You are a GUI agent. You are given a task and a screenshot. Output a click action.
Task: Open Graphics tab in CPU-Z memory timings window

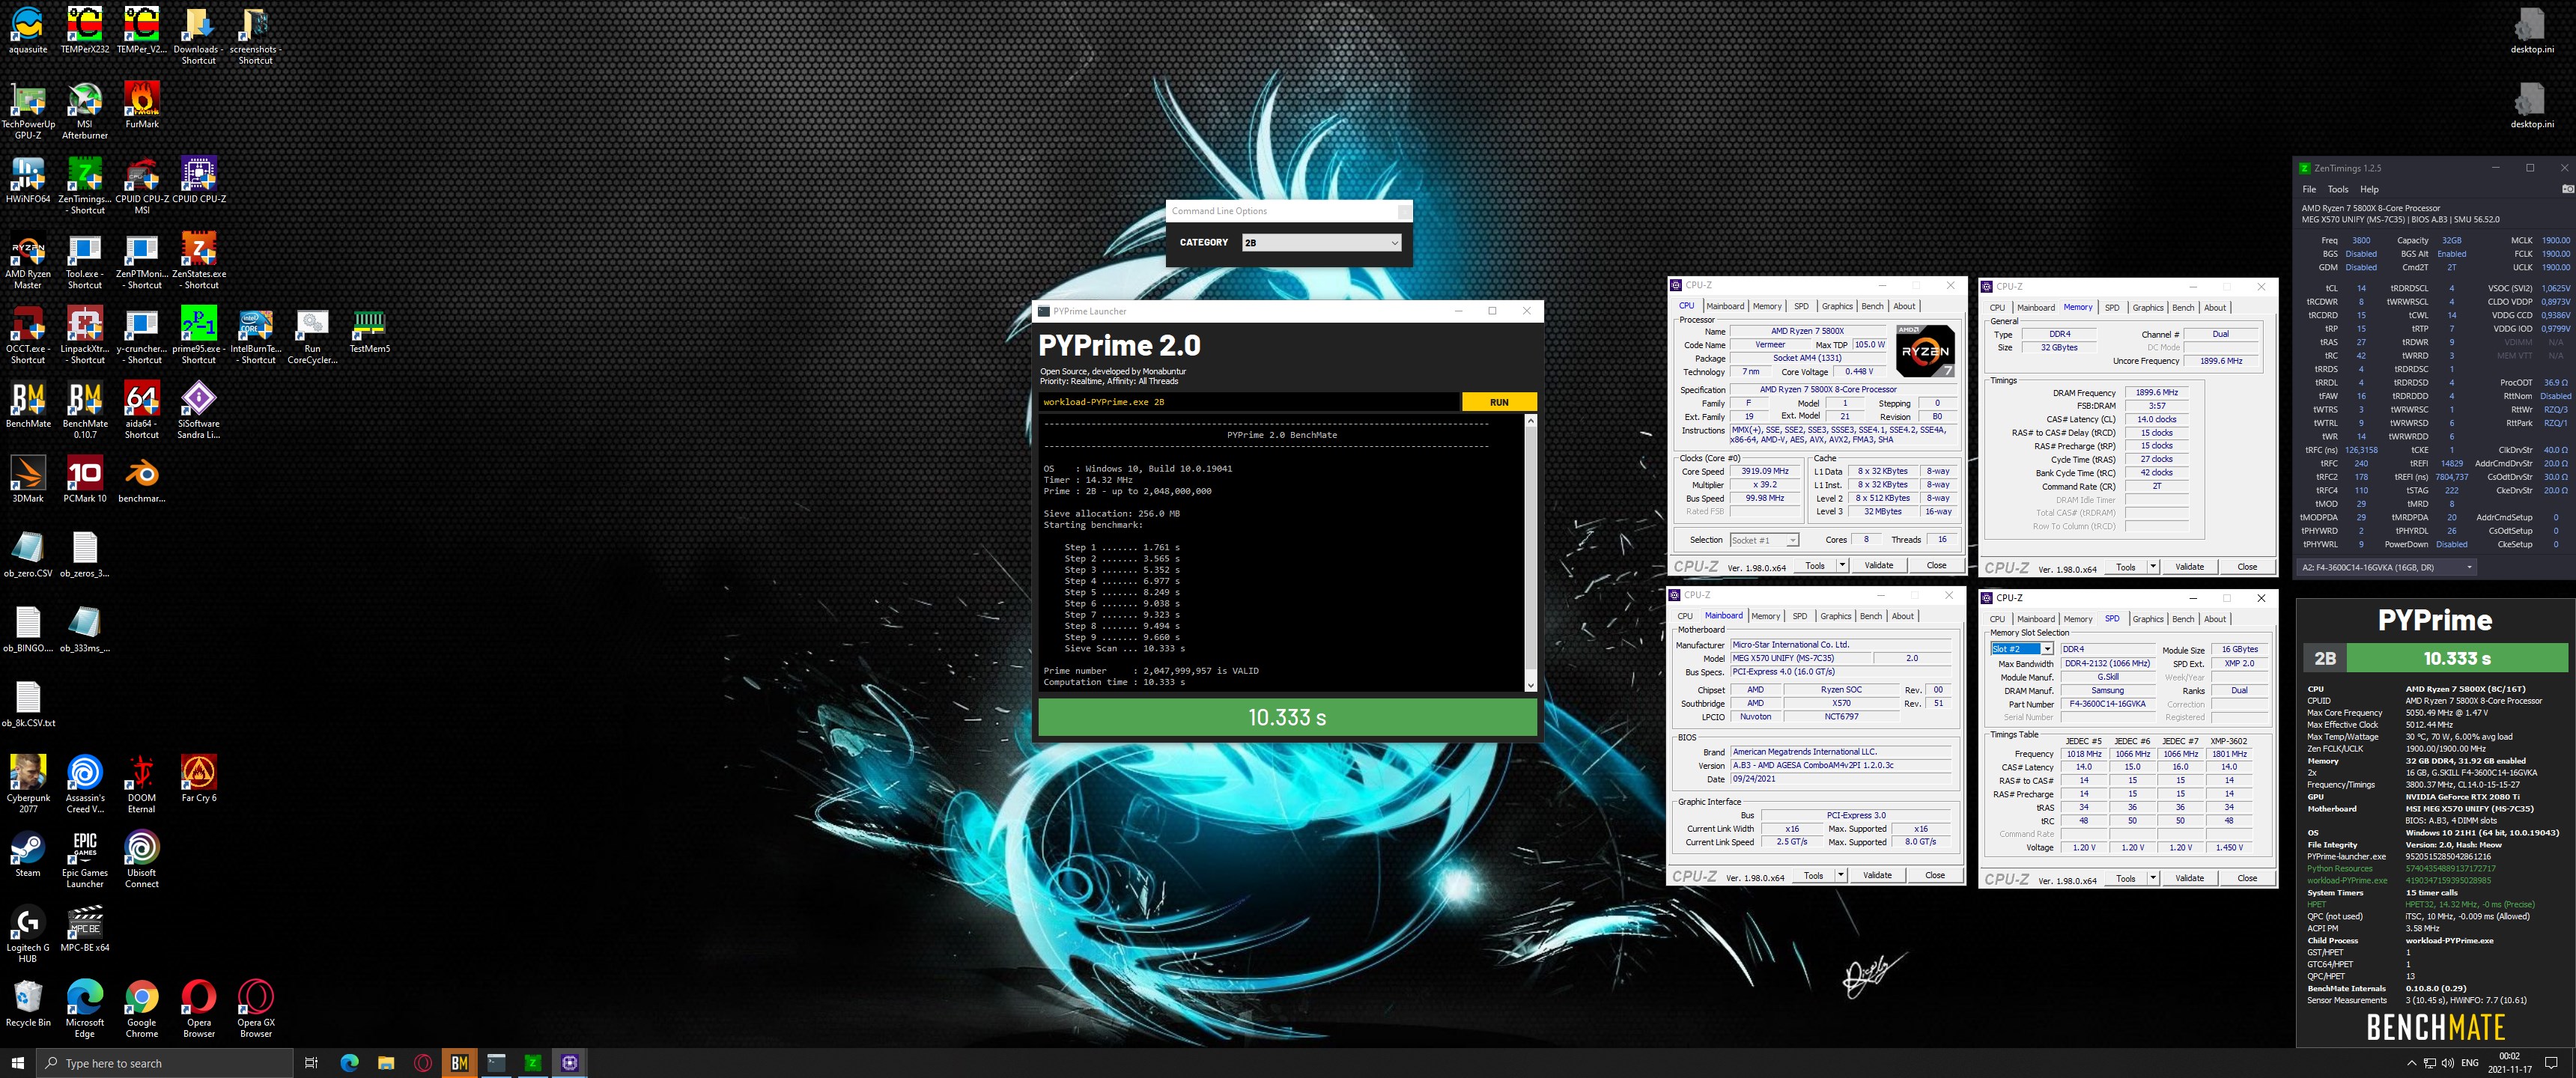[2148, 308]
